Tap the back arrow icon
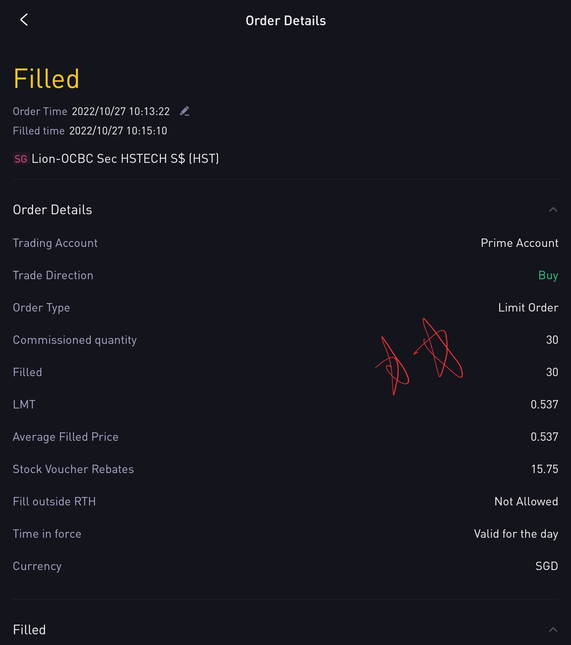 [24, 20]
